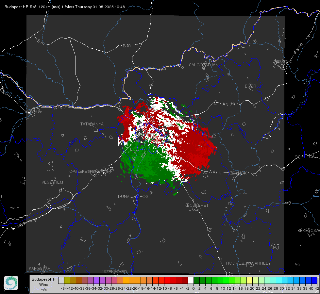Click the radar title text with timestamp 10:48
This screenshot has height=294, width=320.
tap(64, 7)
